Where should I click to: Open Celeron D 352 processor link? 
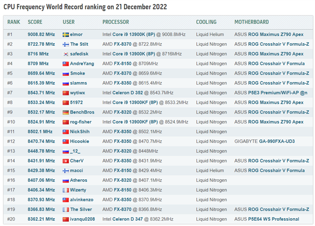[128, 93]
